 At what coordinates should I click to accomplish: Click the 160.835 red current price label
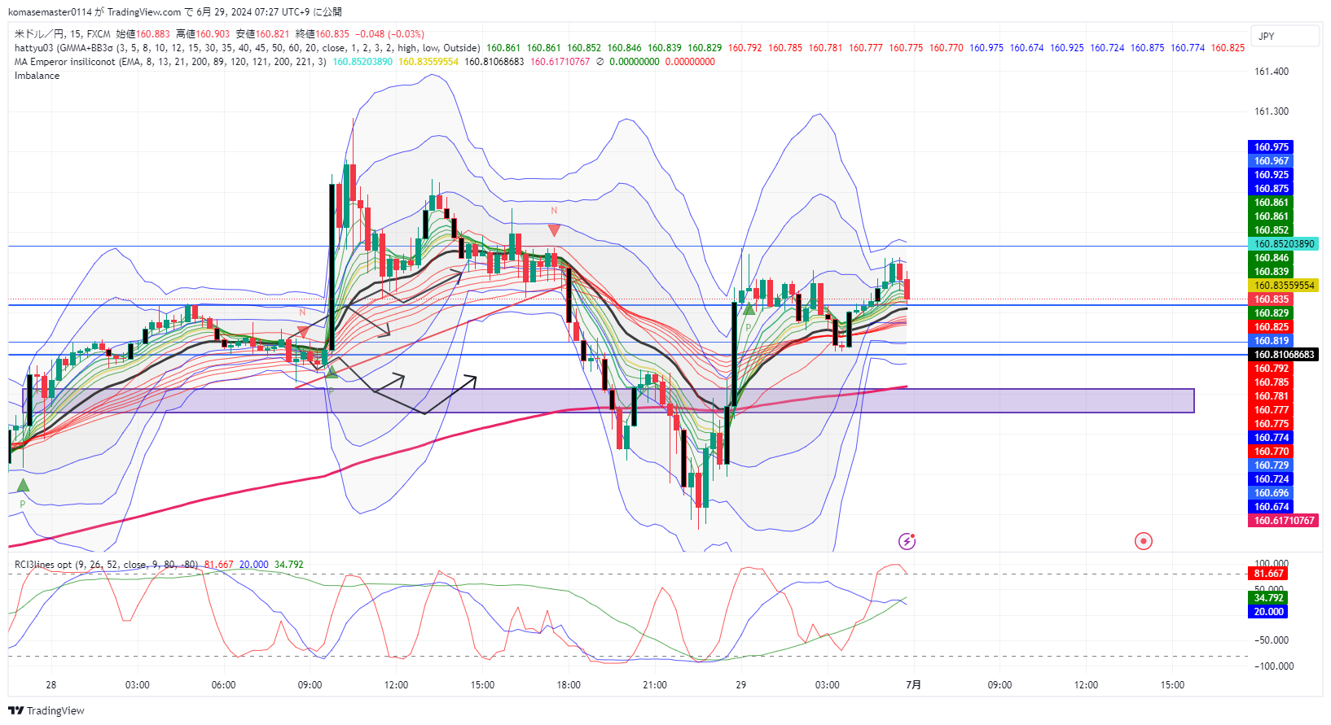(x=1271, y=299)
